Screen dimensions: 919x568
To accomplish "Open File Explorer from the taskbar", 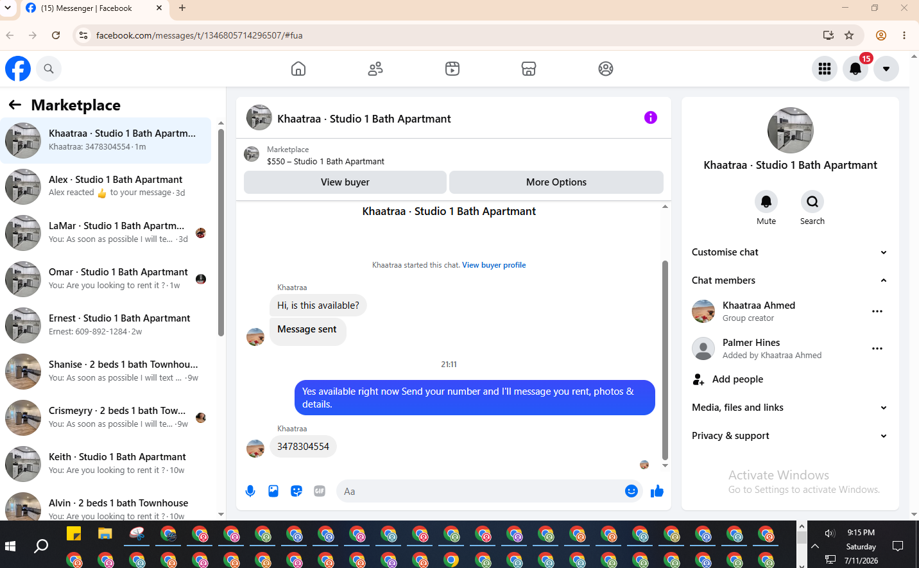I will tap(105, 533).
